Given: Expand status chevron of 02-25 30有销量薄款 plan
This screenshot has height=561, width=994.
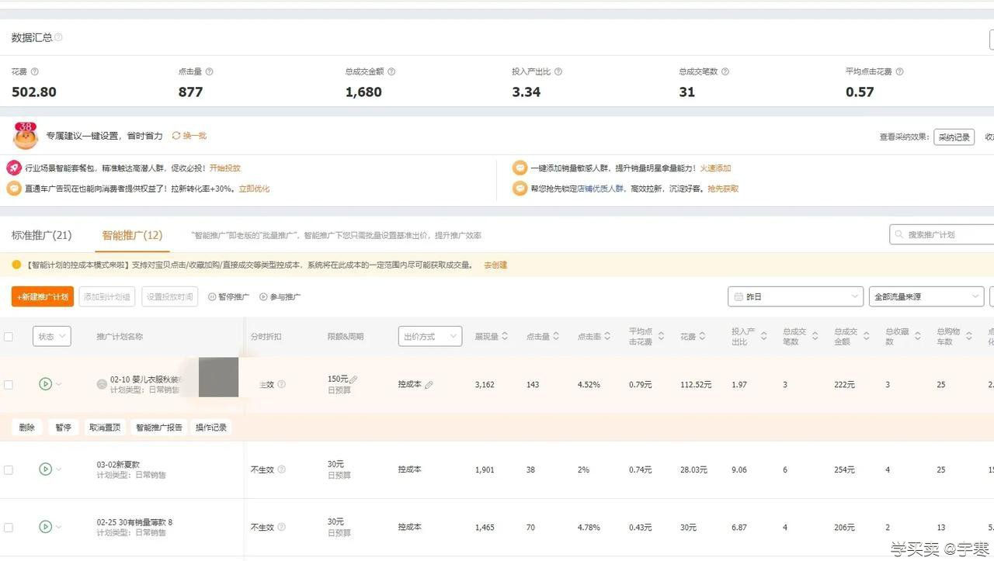Looking at the screenshot, I should [58, 528].
